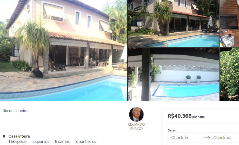The width and height of the screenshot is (239, 145).
Task: Click the house icon beside Casa inteira
Action: (4, 136)
